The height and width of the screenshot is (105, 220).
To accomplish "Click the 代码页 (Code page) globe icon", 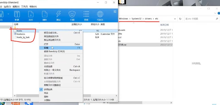I will pos(100,14).
